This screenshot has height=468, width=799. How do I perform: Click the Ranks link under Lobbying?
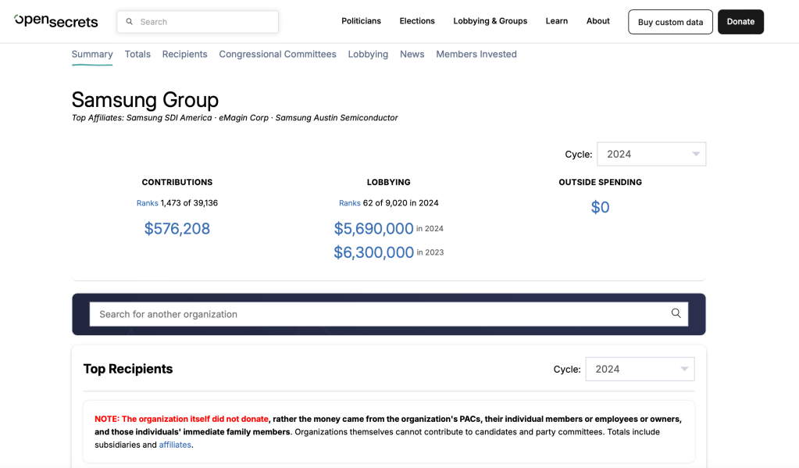tap(349, 203)
